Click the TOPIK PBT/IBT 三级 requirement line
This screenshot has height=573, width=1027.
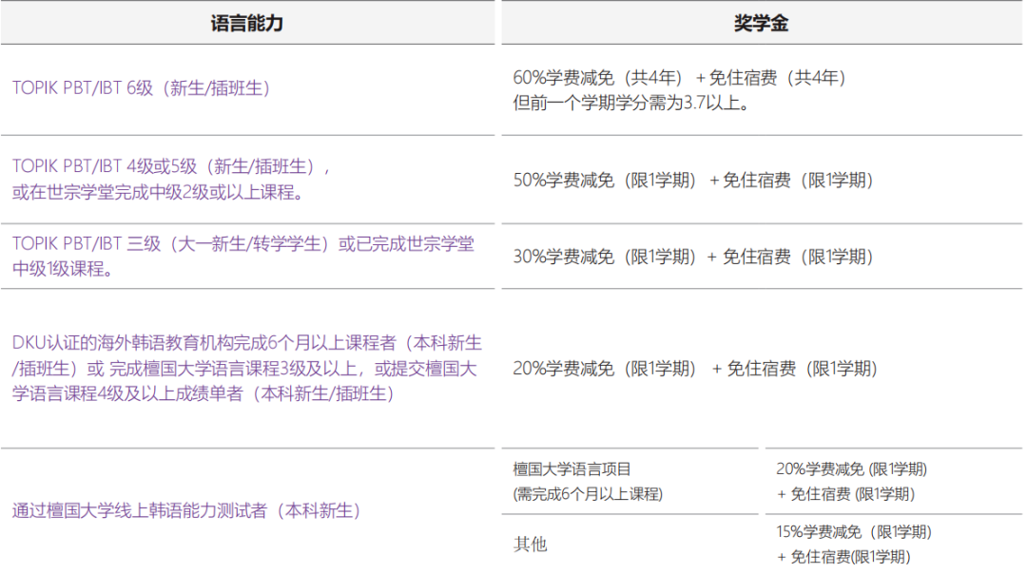(x=243, y=243)
